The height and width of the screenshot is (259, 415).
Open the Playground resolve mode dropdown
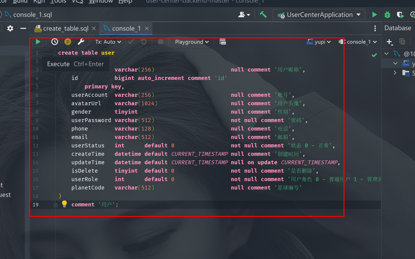point(192,42)
